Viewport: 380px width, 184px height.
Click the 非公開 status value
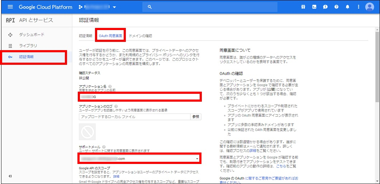[x=84, y=78]
